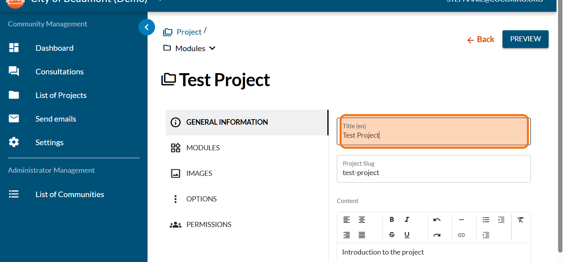This screenshot has height=262, width=564.
Task: Toggle bold formatting in content editor
Action: click(x=392, y=220)
